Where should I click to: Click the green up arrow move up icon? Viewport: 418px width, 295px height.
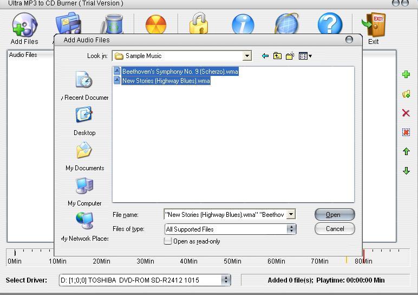[x=406, y=151]
